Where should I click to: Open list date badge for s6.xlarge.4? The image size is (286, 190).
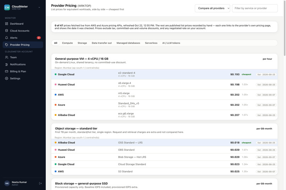266,85
